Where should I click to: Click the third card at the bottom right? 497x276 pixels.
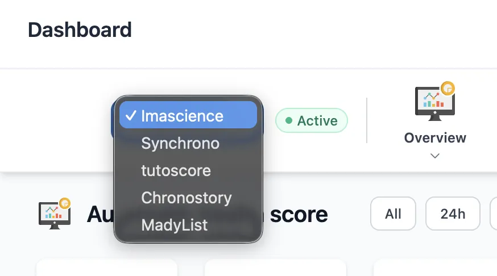(x=435, y=268)
